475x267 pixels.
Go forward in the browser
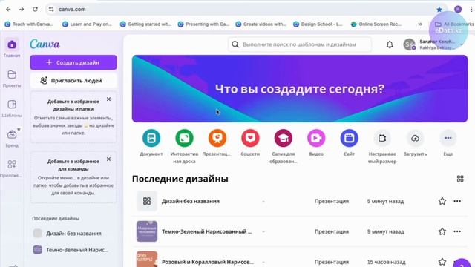point(22,10)
